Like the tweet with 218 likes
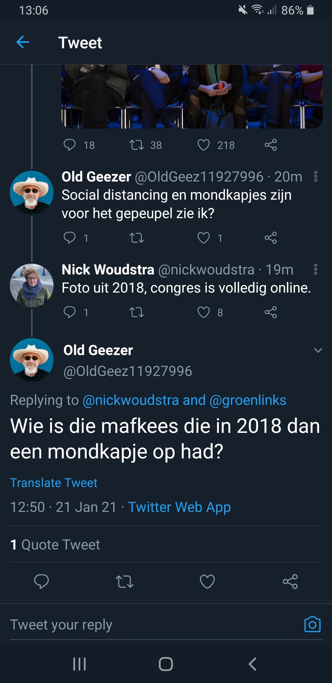 point(204,145)
